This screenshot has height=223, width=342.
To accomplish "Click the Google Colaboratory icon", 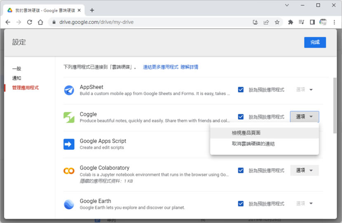I will pyautogui.click(x=69, y=171).
